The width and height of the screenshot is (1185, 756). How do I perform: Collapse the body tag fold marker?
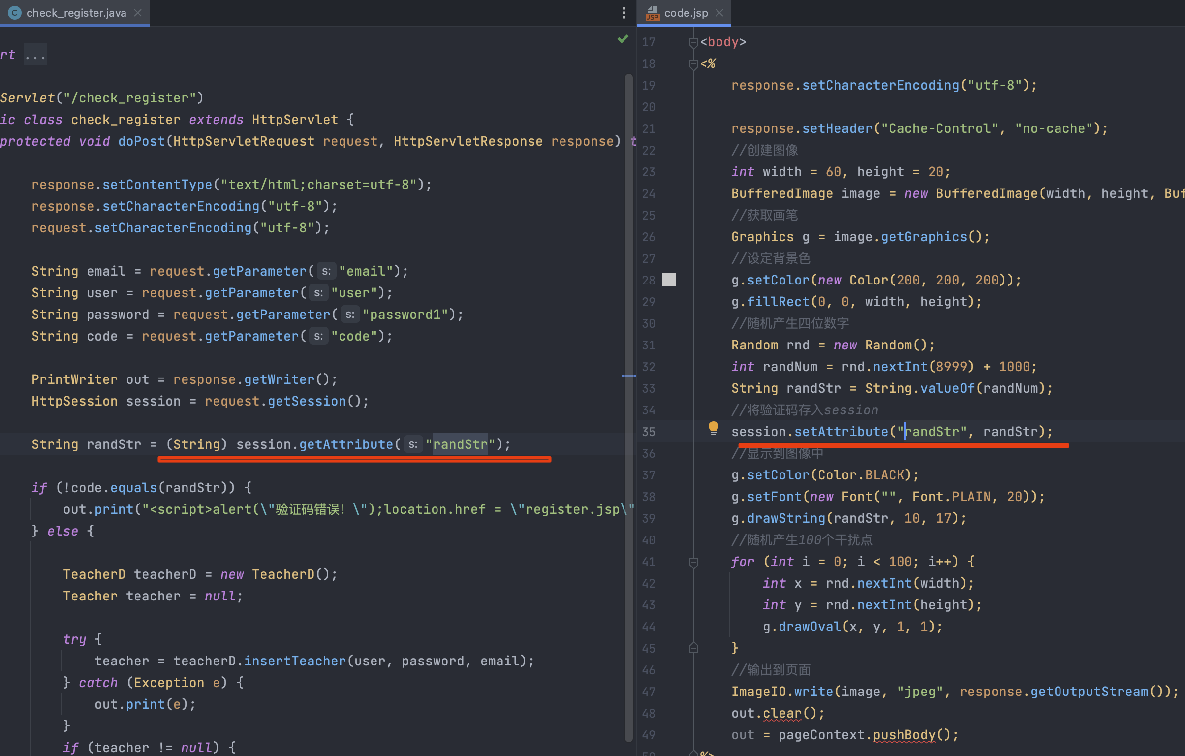(693, 42)
